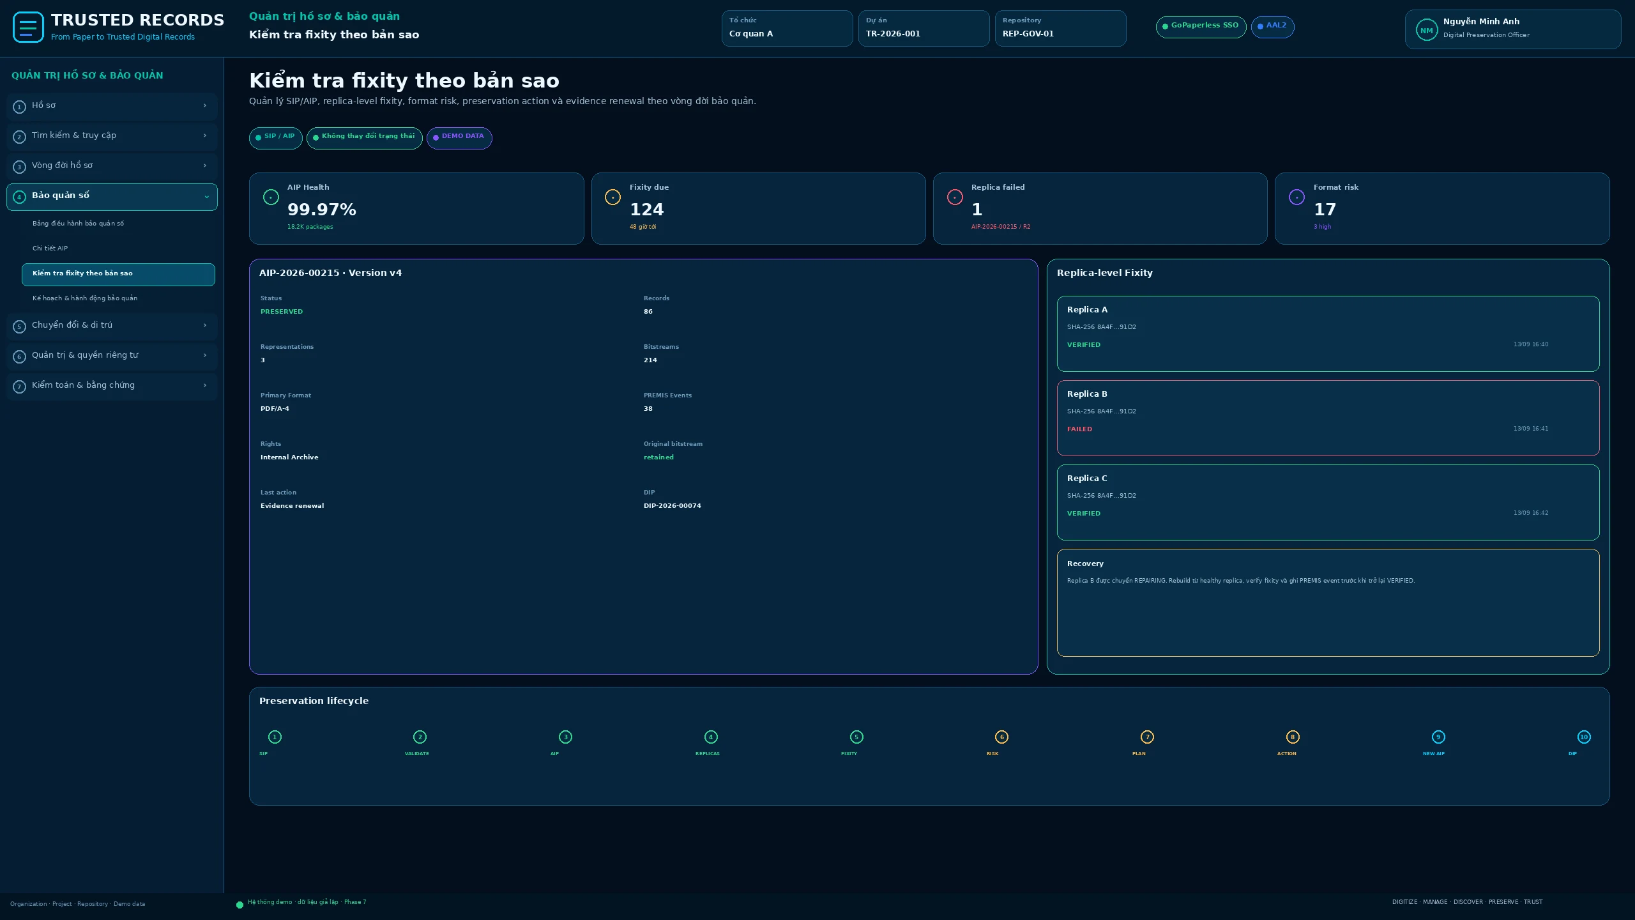The height and width of the screenshot is (920, 1635).
Task: Open the failed Replica B card
Action: coord(1328,418)
